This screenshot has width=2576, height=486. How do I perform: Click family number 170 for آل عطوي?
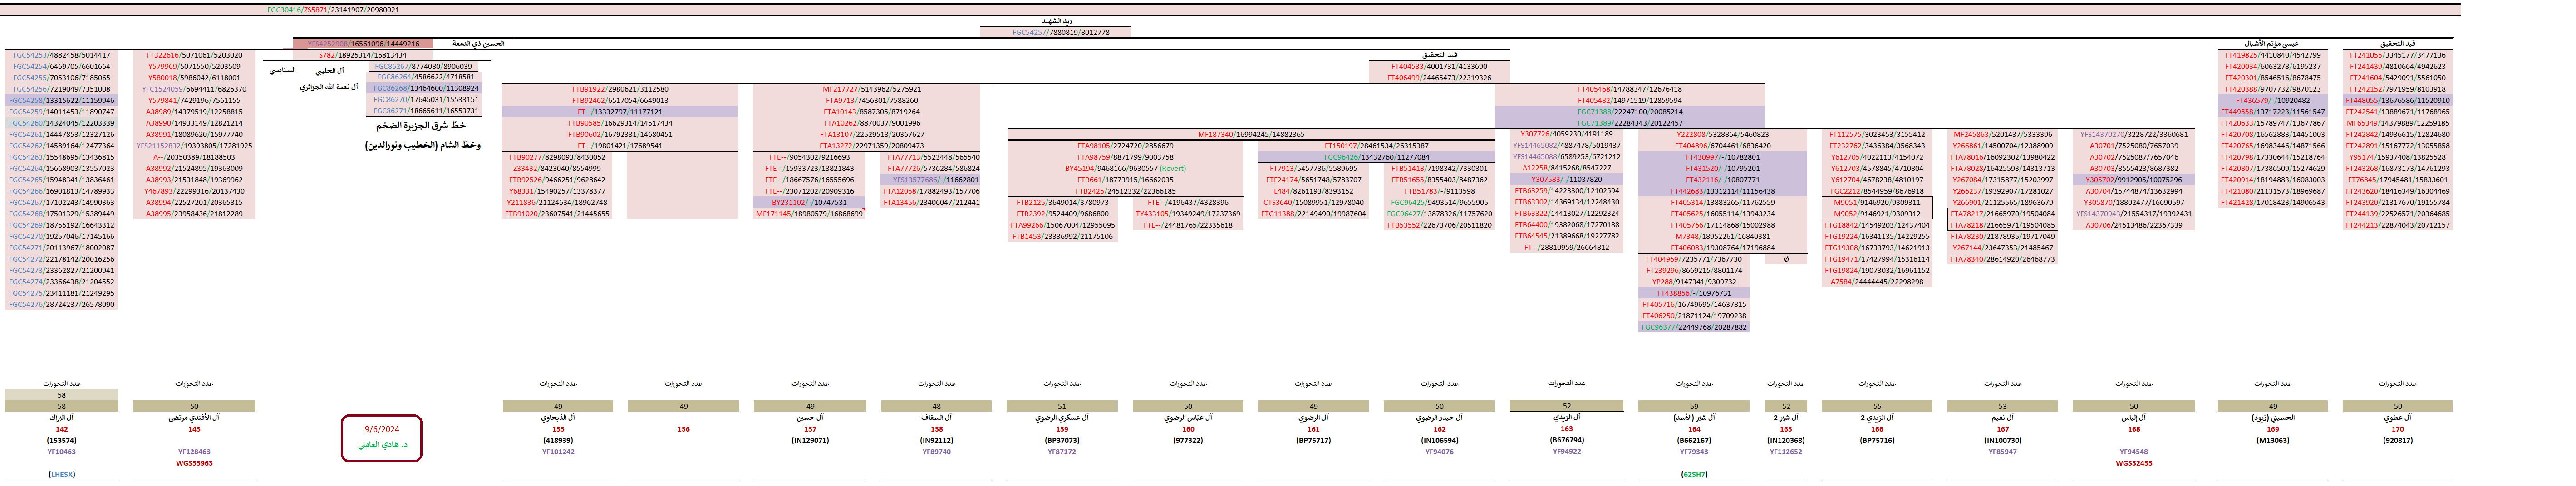pos(2397,429)
